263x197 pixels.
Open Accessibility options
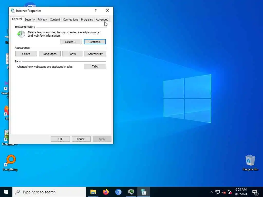95,54
